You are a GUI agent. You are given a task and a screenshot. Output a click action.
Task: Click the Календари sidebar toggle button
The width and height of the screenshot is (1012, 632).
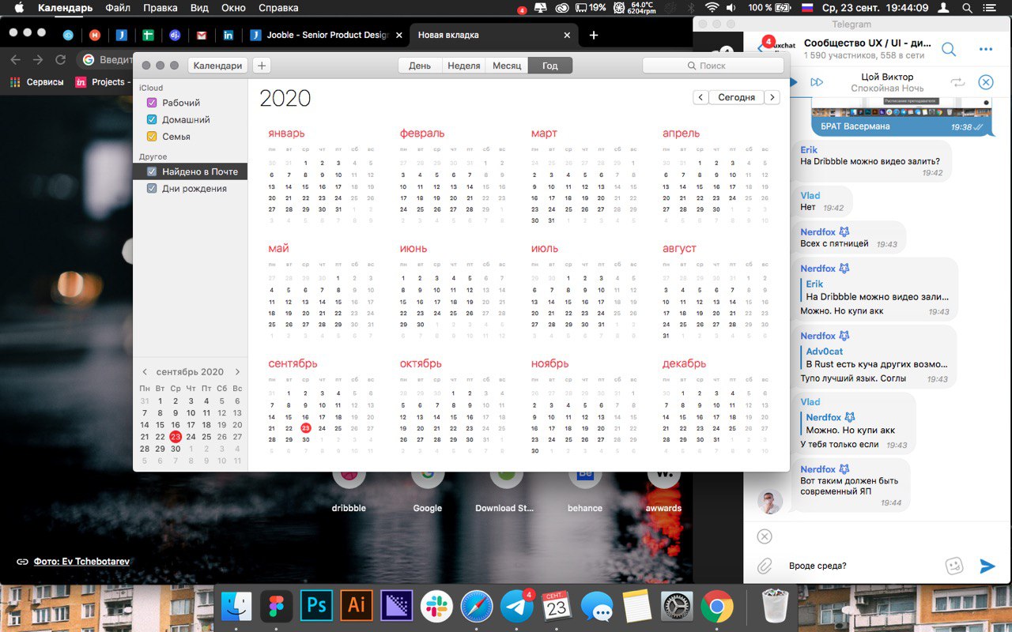(x=217, y=66)
